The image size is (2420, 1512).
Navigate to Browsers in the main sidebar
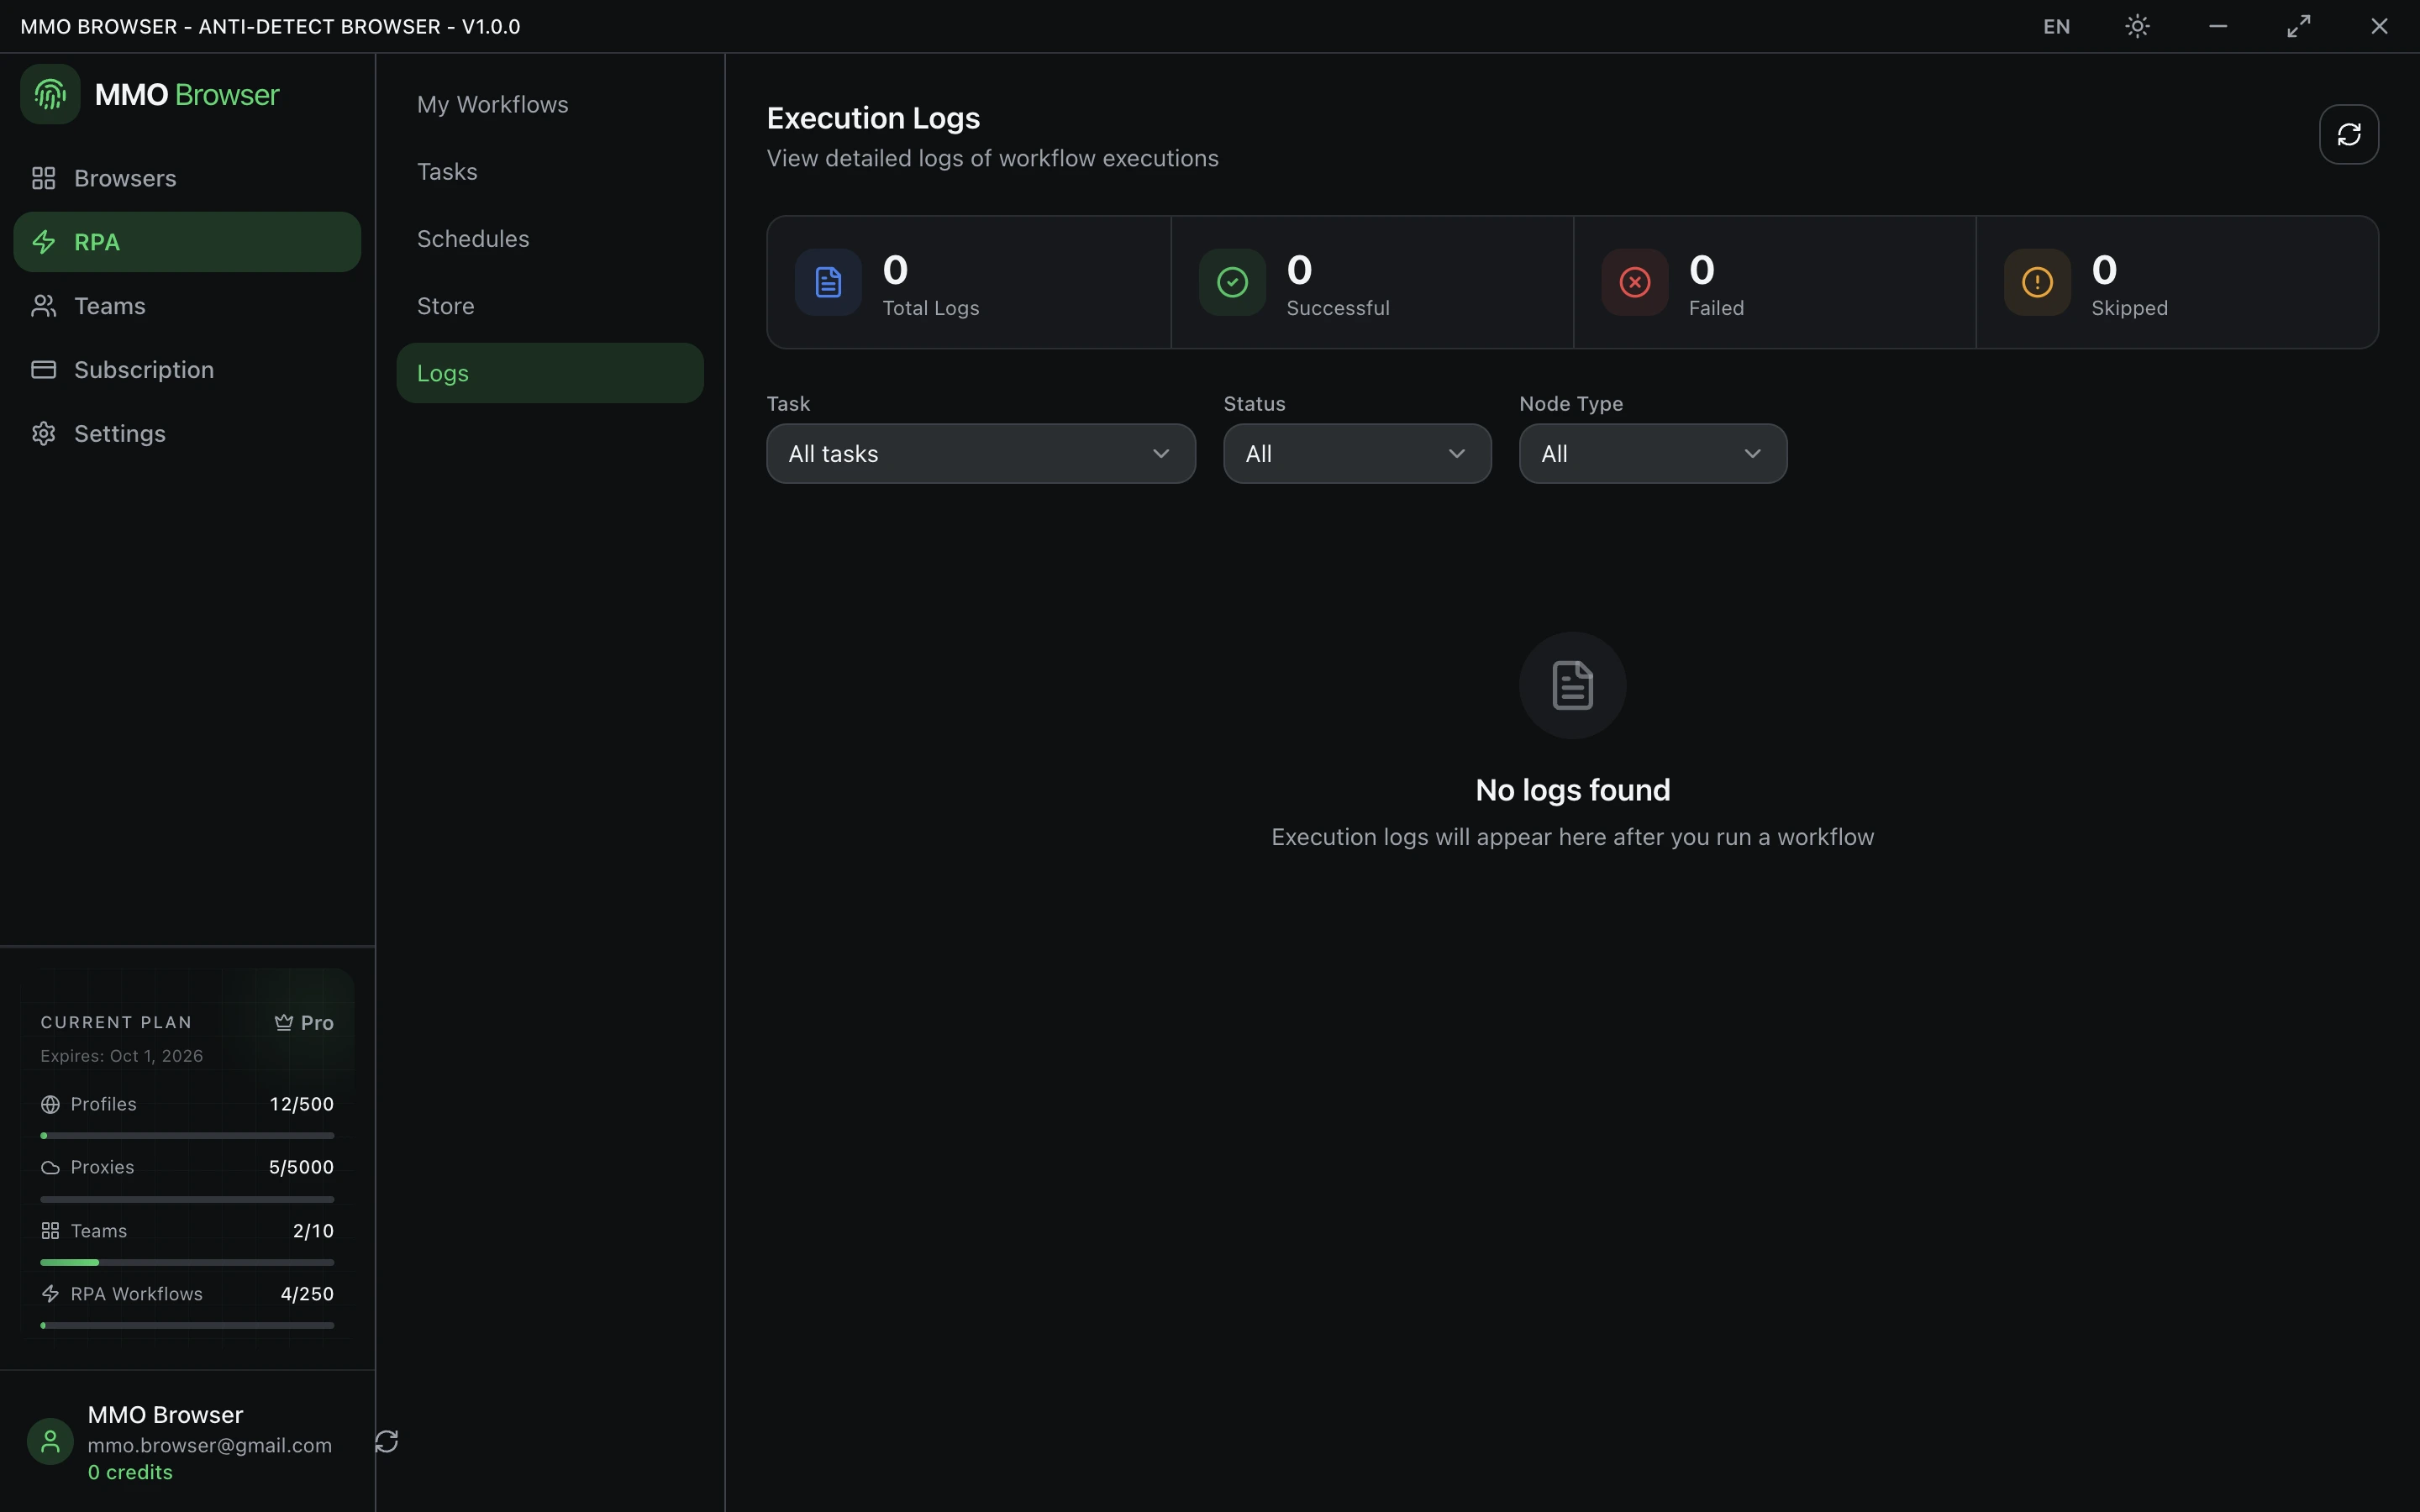coord(187,178)
